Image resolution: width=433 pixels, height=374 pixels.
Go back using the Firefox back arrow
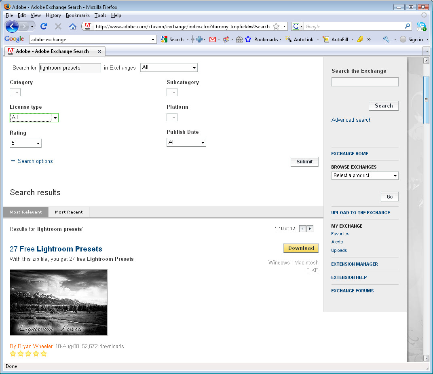pos(12,27)
